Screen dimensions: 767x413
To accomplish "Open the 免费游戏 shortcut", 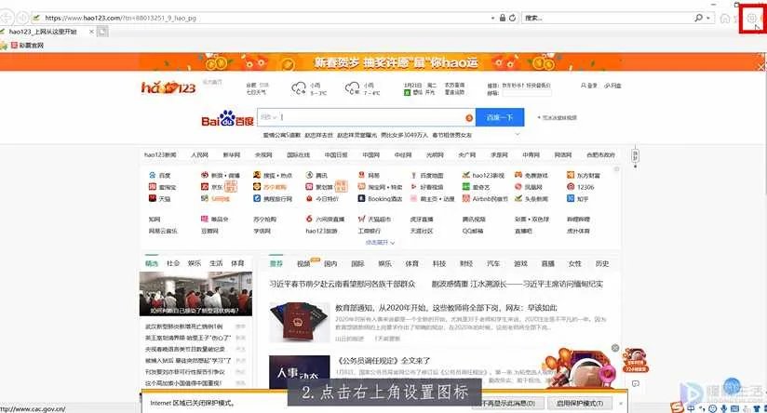I will click(x=532, y=175).
